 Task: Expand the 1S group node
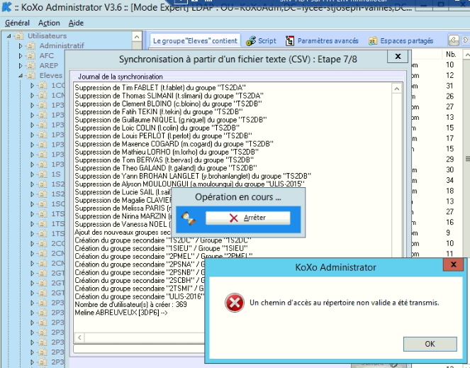pyautogui.click(x=32, y=174)
